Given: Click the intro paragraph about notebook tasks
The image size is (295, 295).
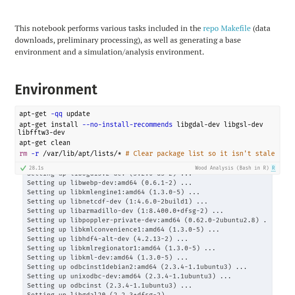Looking at the screenshot, I should [143, 40].
